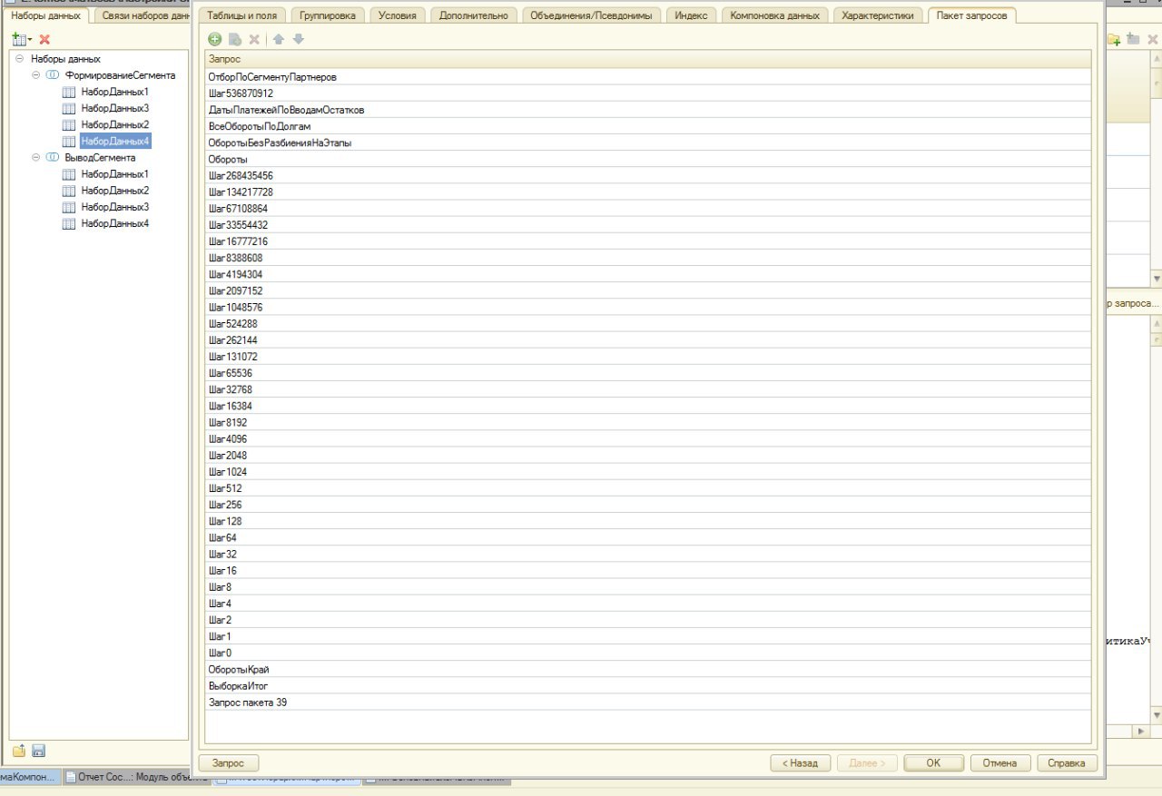This screenshot has width=1162, height=796.
Task: Select НаборДанных2 under ФормированиеСегмента
Action: tap(115, 124)
